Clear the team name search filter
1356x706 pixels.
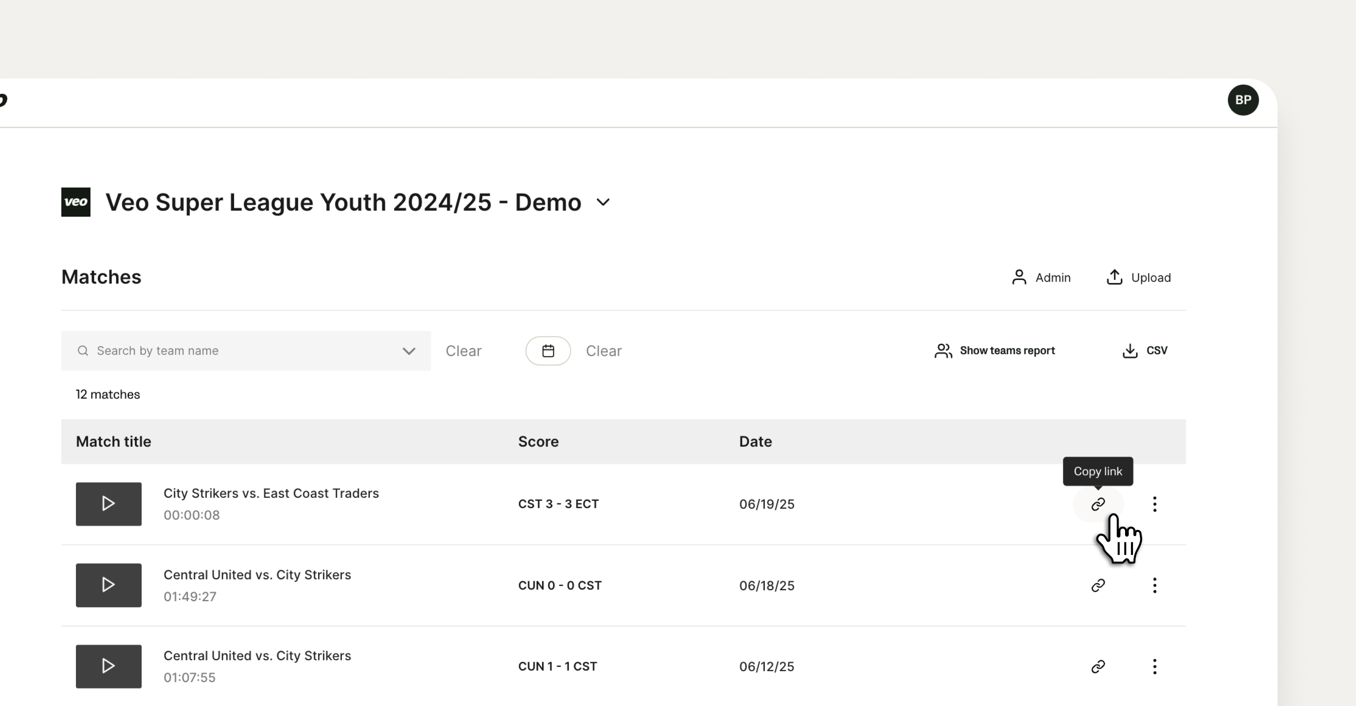coord(463,351)
